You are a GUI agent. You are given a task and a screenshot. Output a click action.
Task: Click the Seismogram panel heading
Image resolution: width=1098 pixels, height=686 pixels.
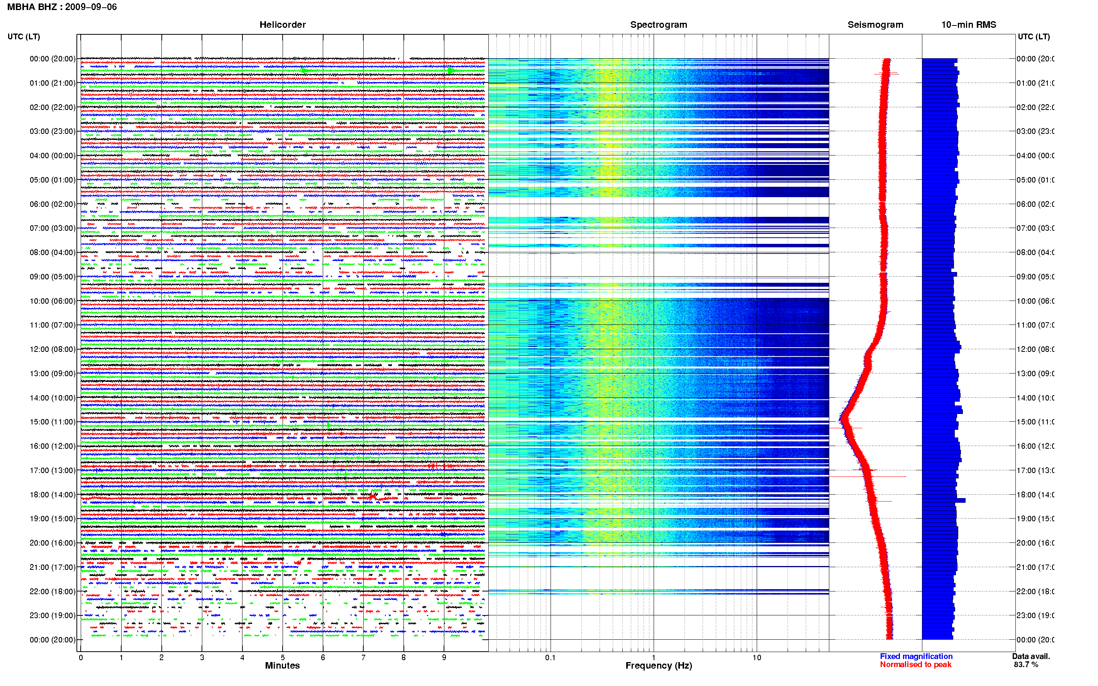[875, 25]
